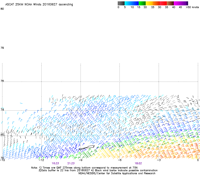Click the 'Note: 1) Times are GMT' footnote line
Viewport: 200px width, 175px height.
pyautogui.click(x=84, y=168)
